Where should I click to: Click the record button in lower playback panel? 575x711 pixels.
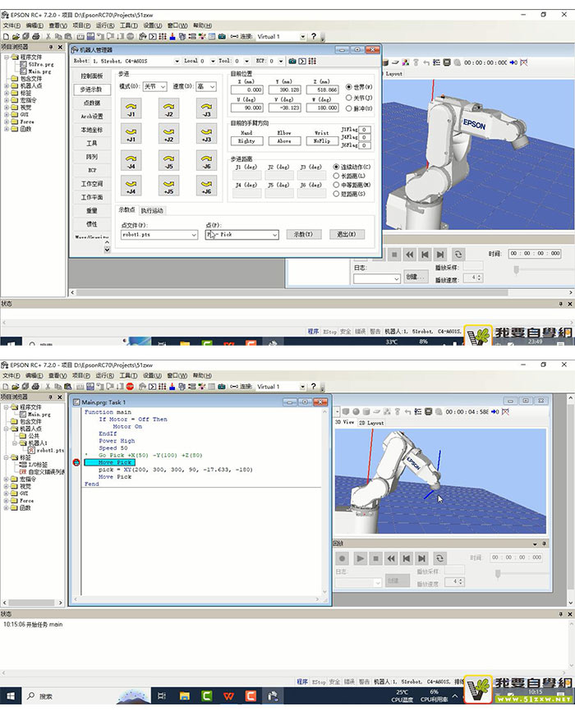pos(343,558)
